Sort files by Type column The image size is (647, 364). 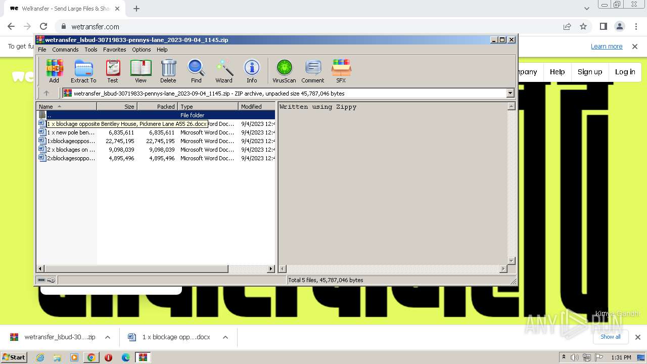pos(208,107)
